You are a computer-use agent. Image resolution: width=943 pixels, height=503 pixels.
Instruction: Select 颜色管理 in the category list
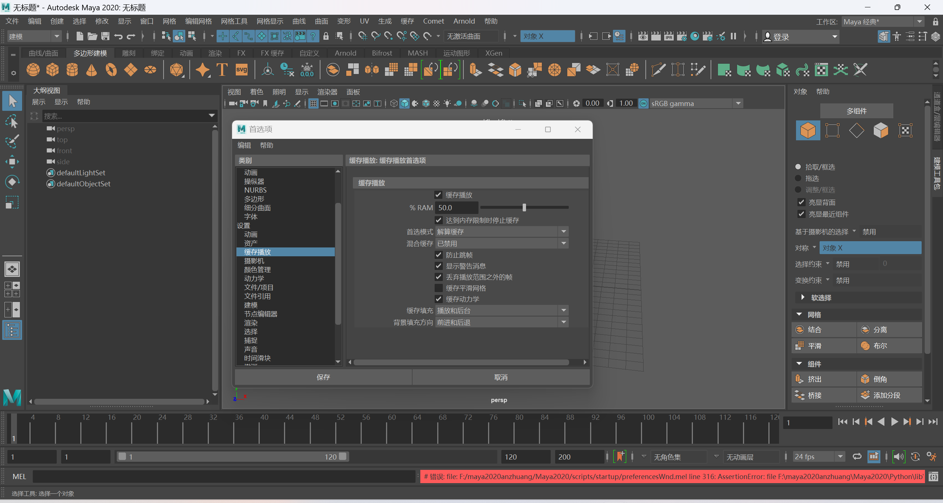click(x=257, y=270)
